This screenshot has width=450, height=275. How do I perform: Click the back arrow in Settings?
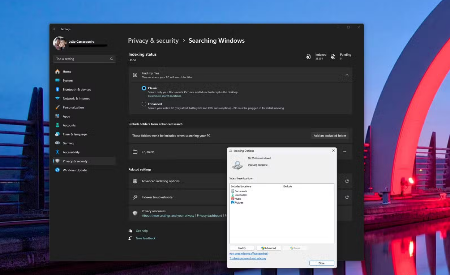[x=55, y=29]
